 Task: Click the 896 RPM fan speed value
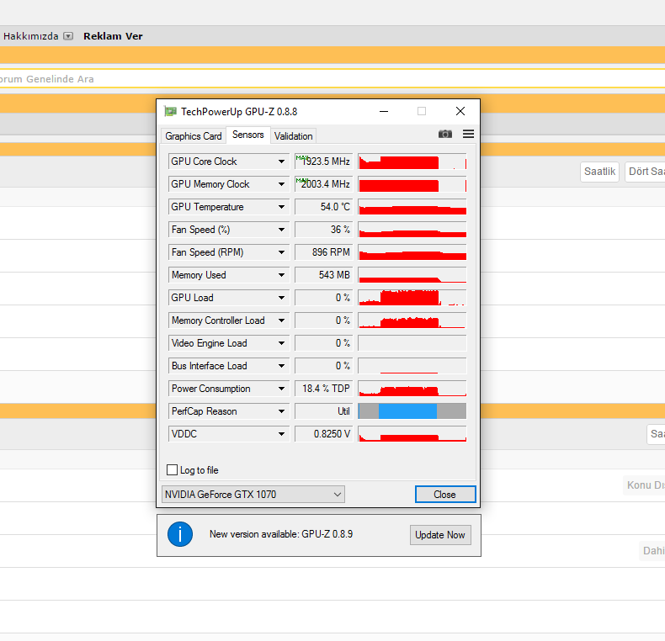324,252
